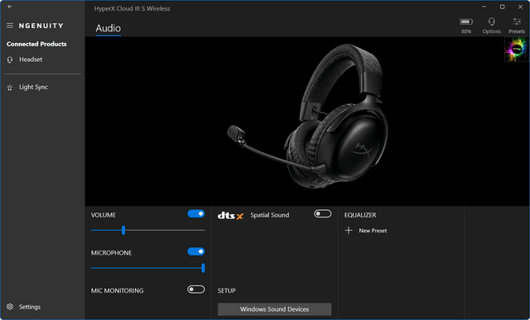The width and height of the screenshot is (530, 320).
Task: Enable Mic Monitoring toggle
Action: 196,289
